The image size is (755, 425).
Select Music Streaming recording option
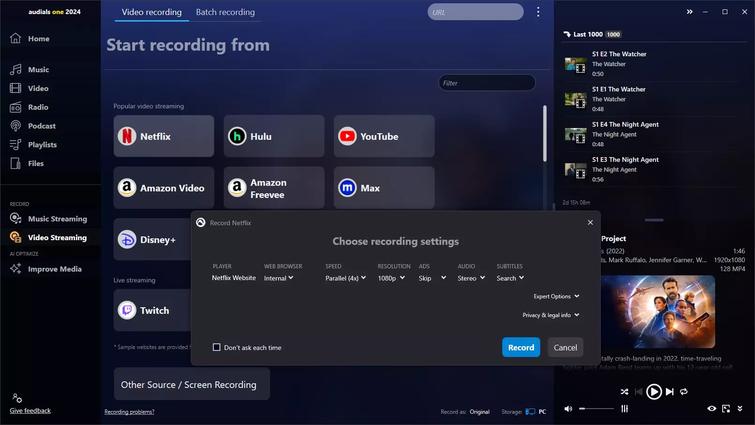[x=49, y=219]
